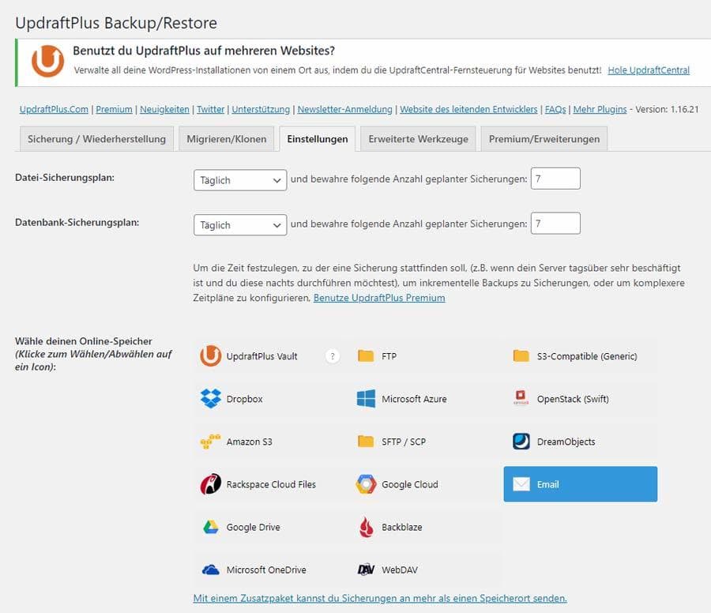Click the question mark next to UpdraftPlus Vault
Viewport: 711px width, 613px height.
pos(333,356)
